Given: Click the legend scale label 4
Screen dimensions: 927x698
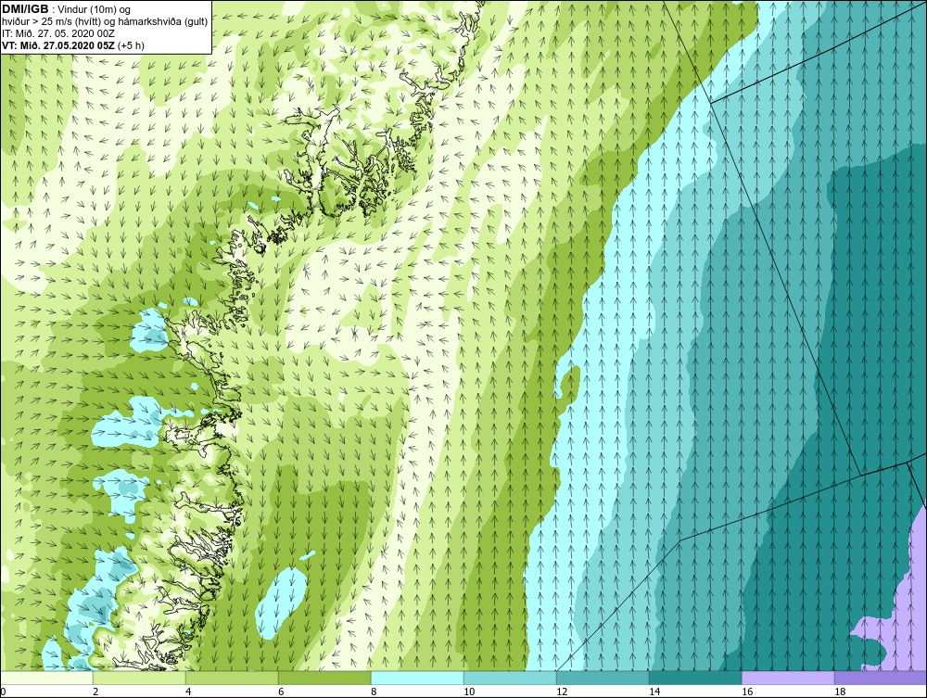Looking at the screenshot, I should [188, 692].
